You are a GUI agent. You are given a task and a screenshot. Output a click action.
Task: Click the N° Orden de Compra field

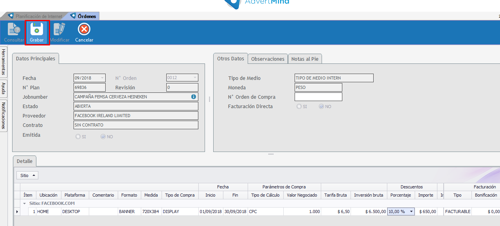(x=318, y=97)
